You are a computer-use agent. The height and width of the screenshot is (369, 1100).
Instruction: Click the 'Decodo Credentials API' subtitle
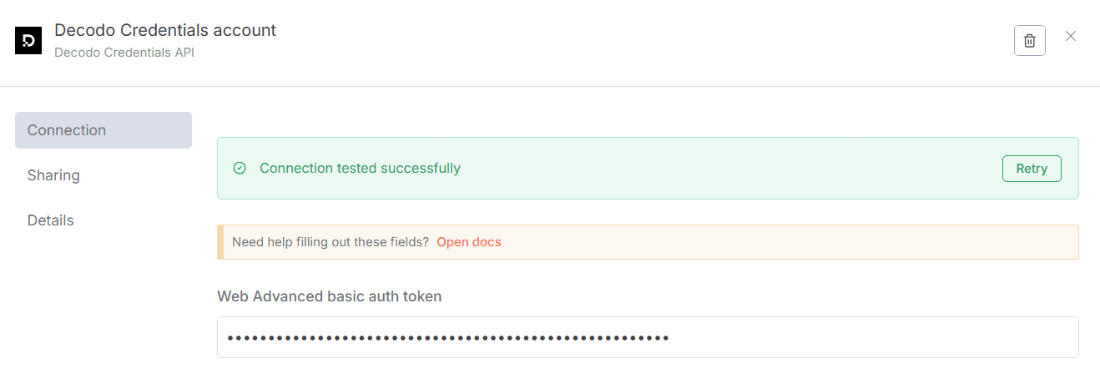pos(124,53)
